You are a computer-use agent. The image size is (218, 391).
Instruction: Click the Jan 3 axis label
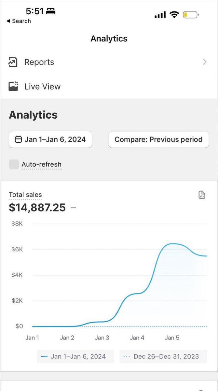pyautogui.click(x=102, y=338)
